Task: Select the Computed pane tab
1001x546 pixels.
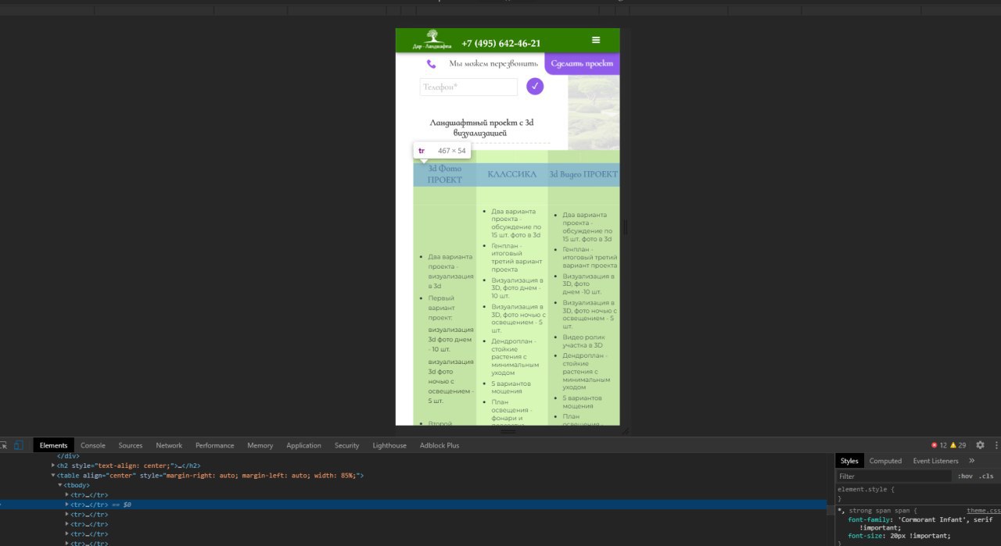Action: (x=886, y=461)
